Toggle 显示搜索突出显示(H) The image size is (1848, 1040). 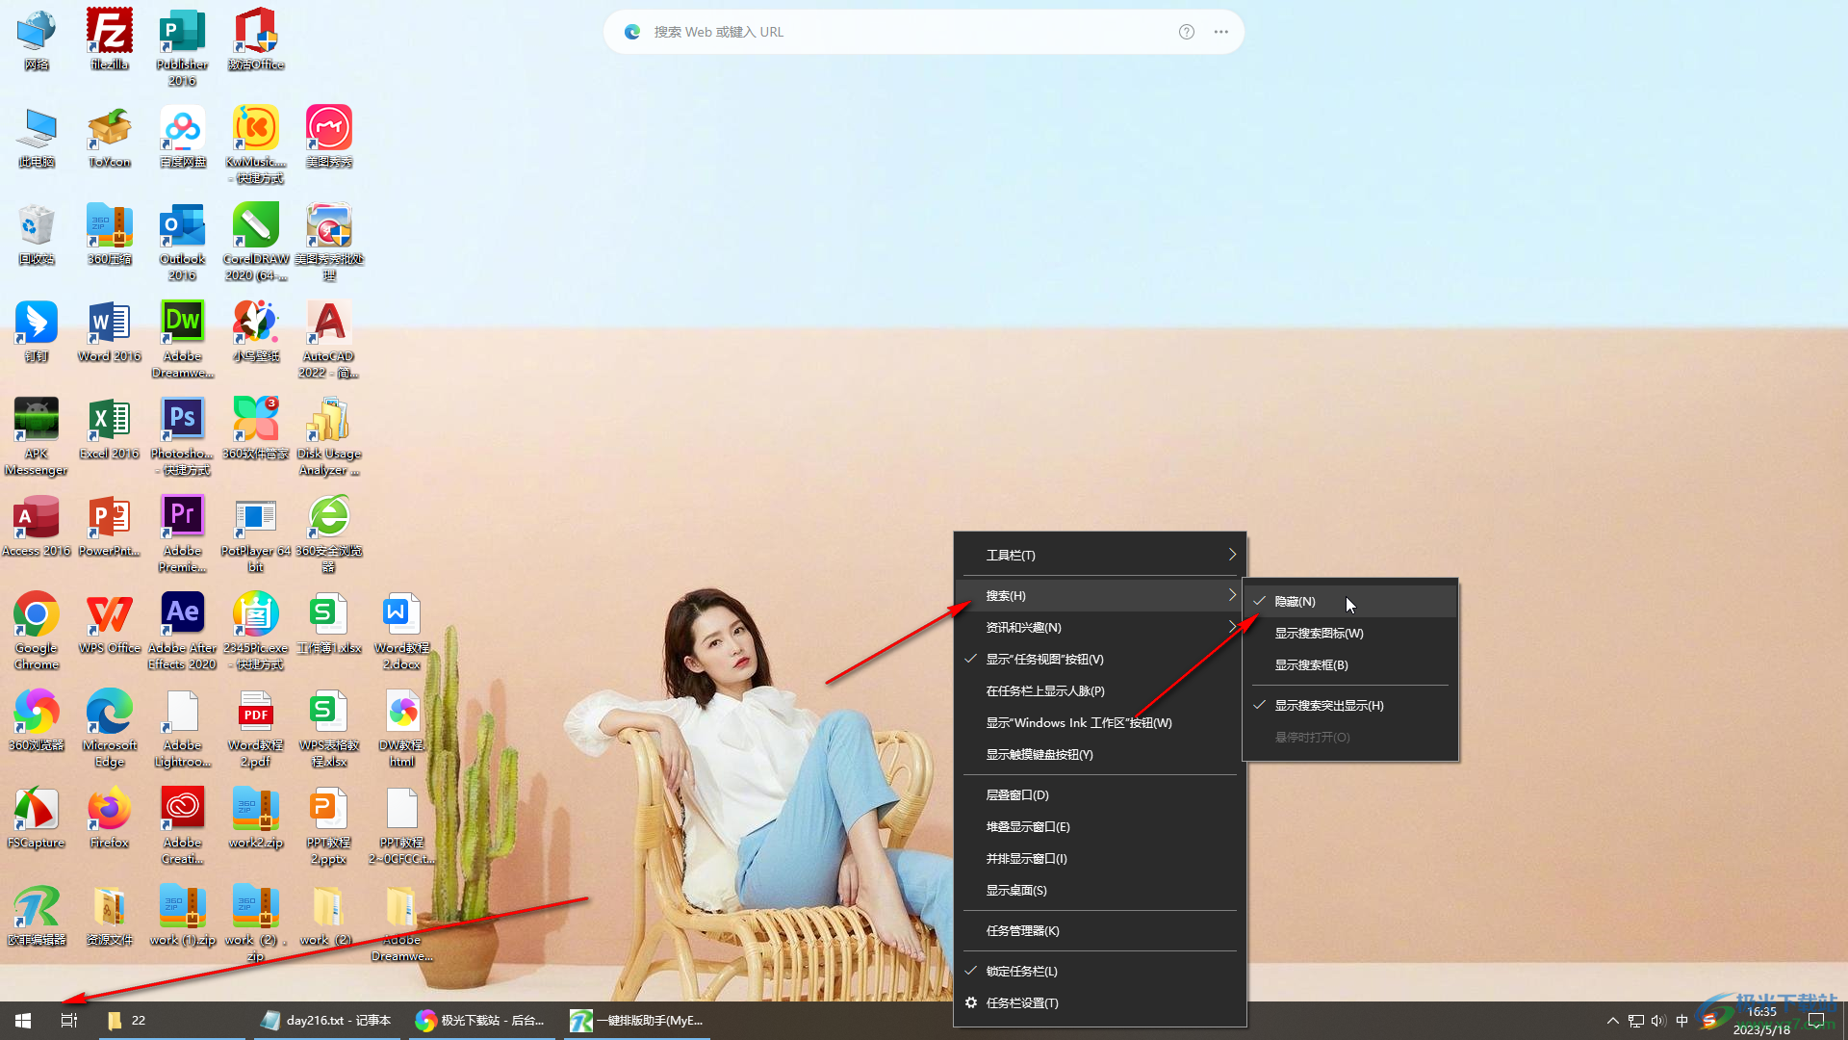[1350, 705]
